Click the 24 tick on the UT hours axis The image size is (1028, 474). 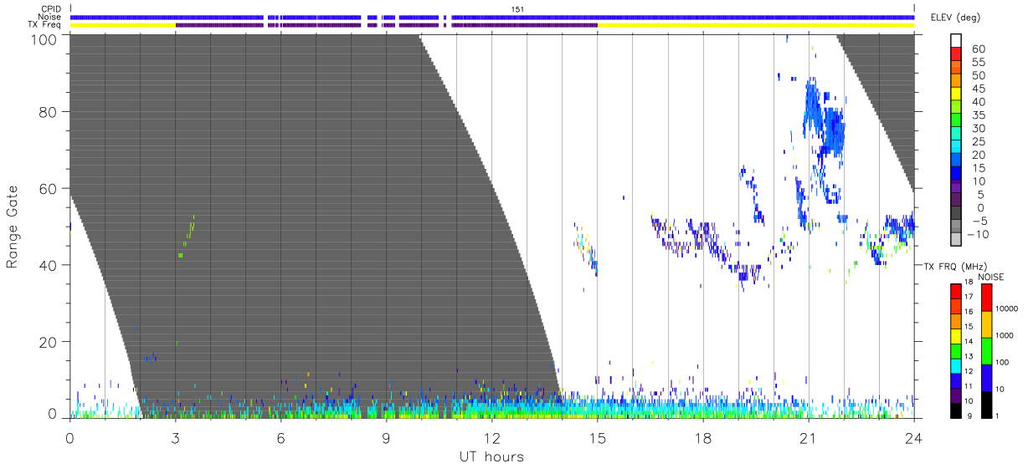[x=914, y=437]
